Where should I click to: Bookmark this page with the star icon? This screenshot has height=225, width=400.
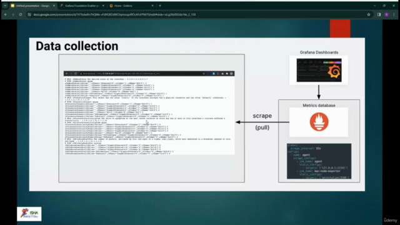(369, 14)
